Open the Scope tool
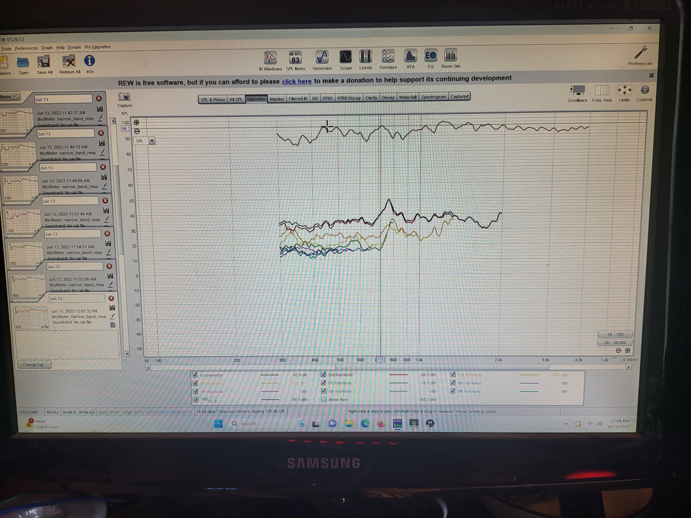This screenshot has height=518, width=691. (x=345, y=57)
